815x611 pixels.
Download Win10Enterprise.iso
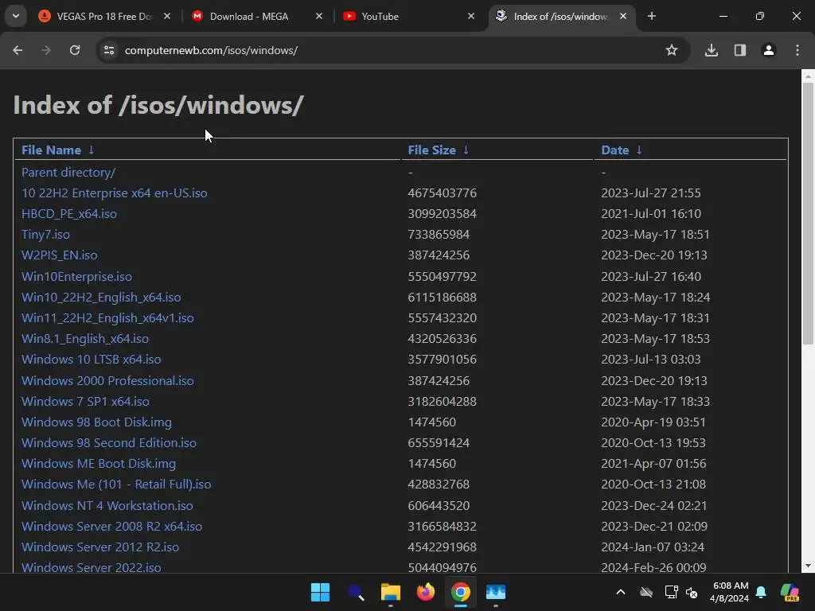click(76, 277)
